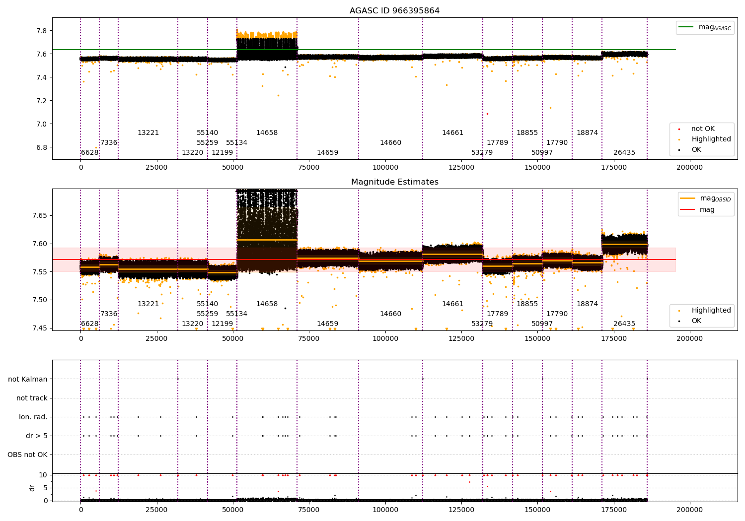
Task: Click the 'not OK' legend entry
Action: pyautogui.click(x=703, y=129)
